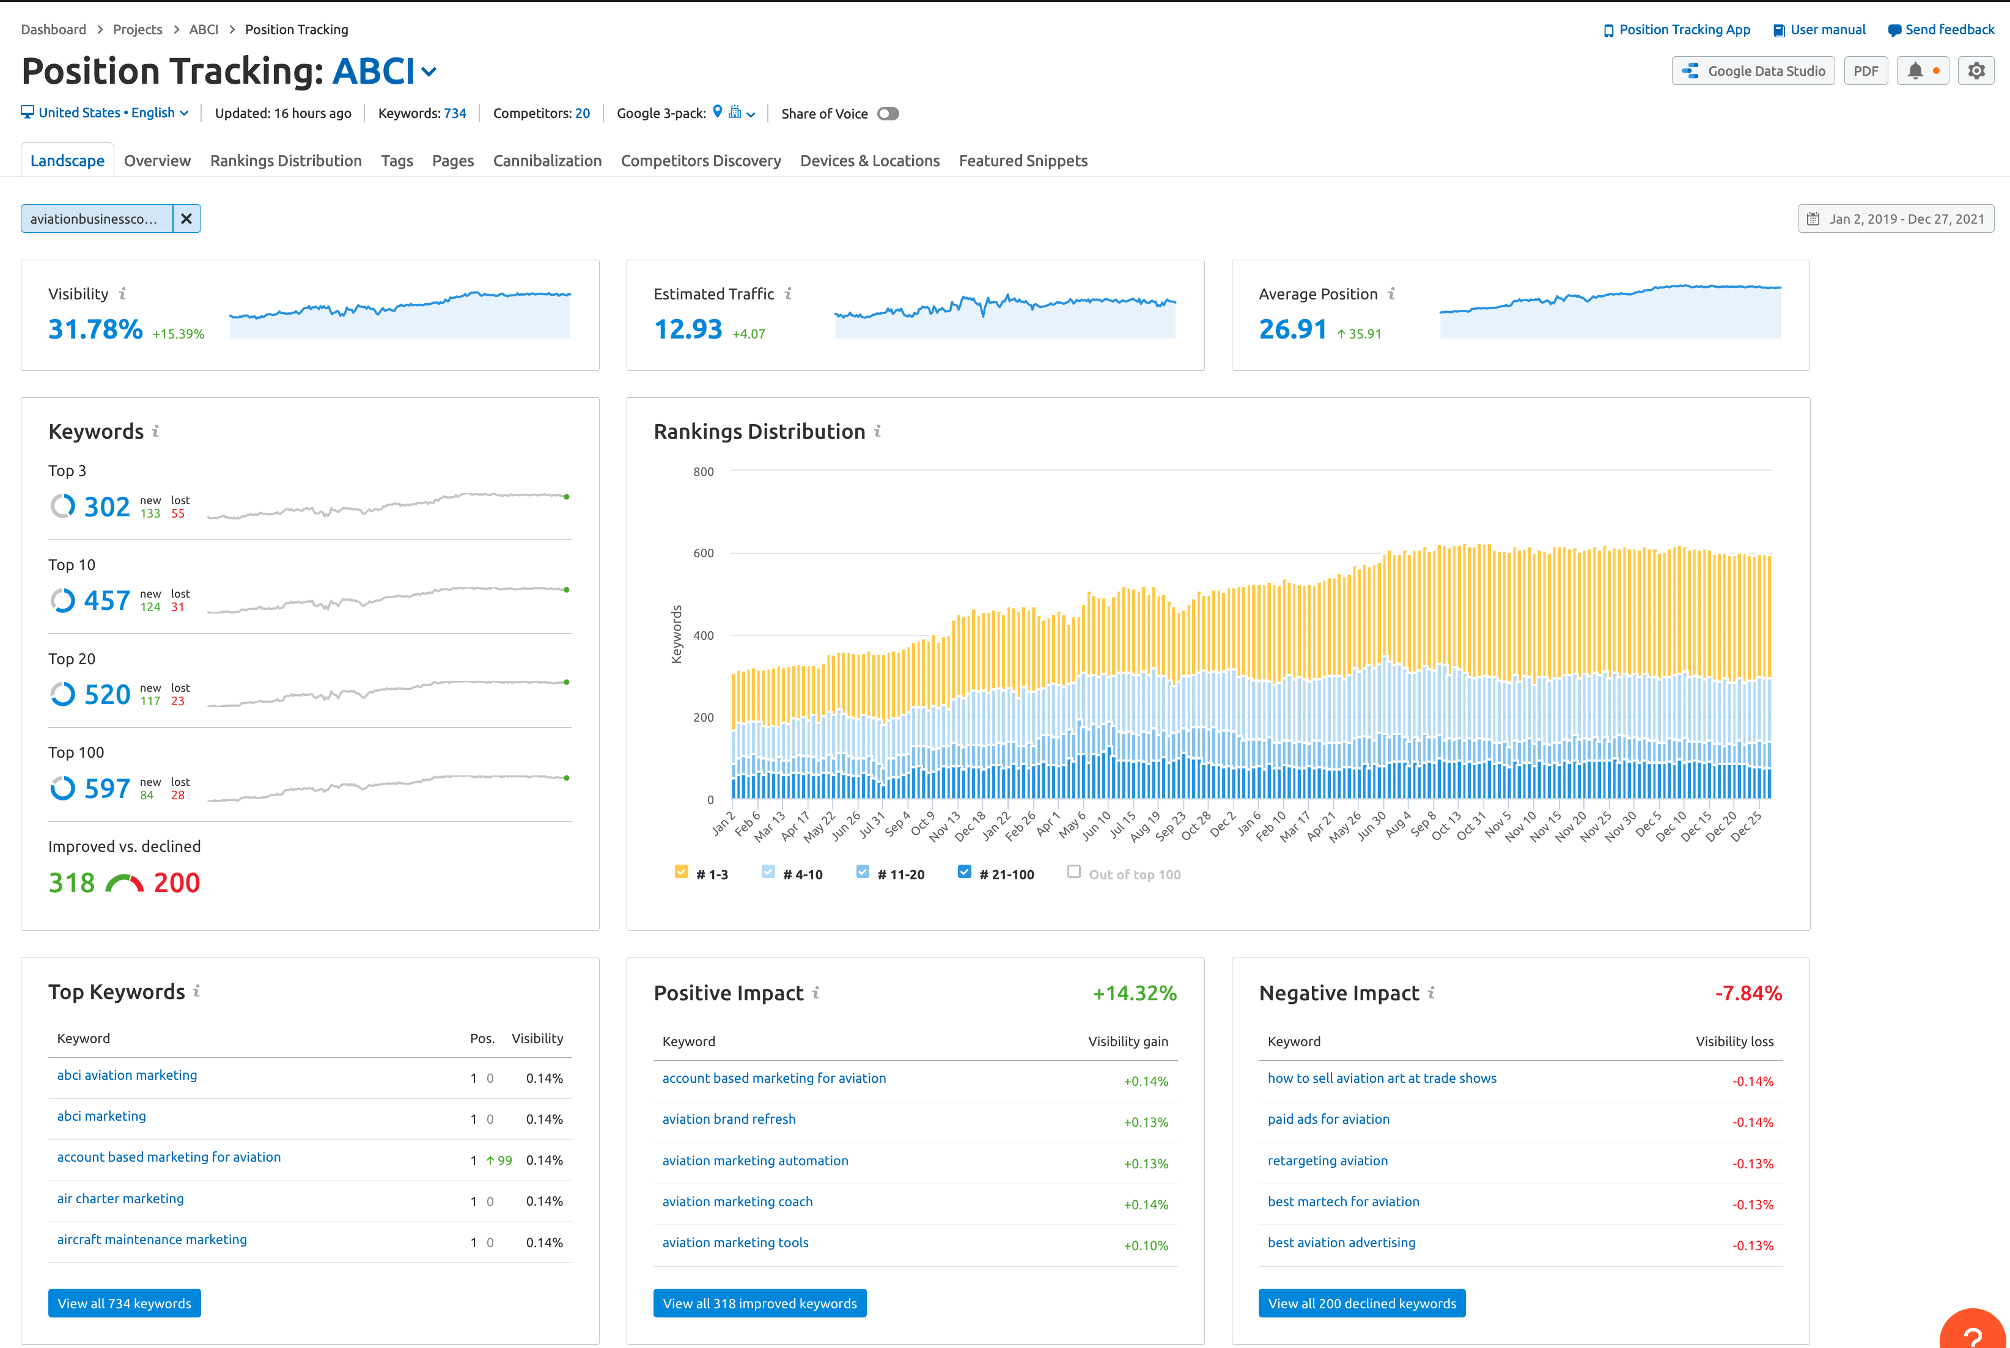Click the improved count 318
The height and width of the screenshot is (1348, 2010).
pyautogui.click(x=72, y=883)
